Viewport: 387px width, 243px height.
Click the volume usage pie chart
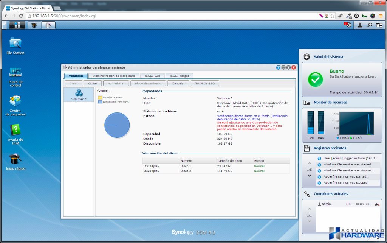[x=117, y=125]
